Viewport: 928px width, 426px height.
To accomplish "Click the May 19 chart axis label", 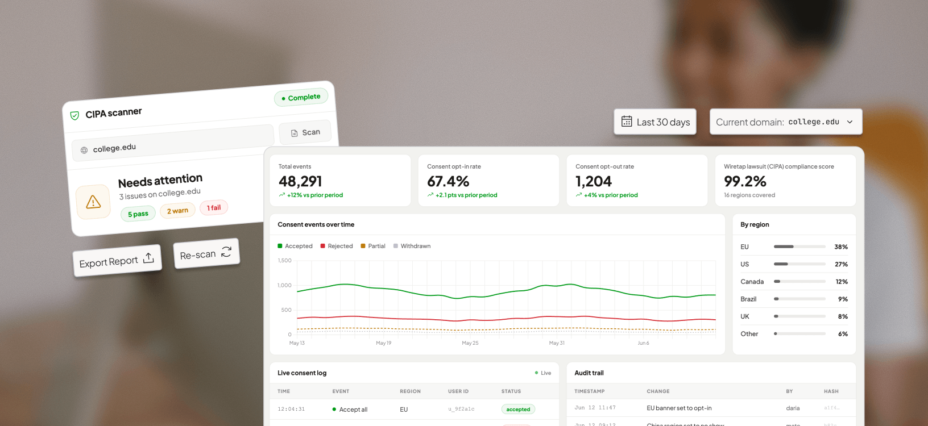I will click(x=383, y=343).
